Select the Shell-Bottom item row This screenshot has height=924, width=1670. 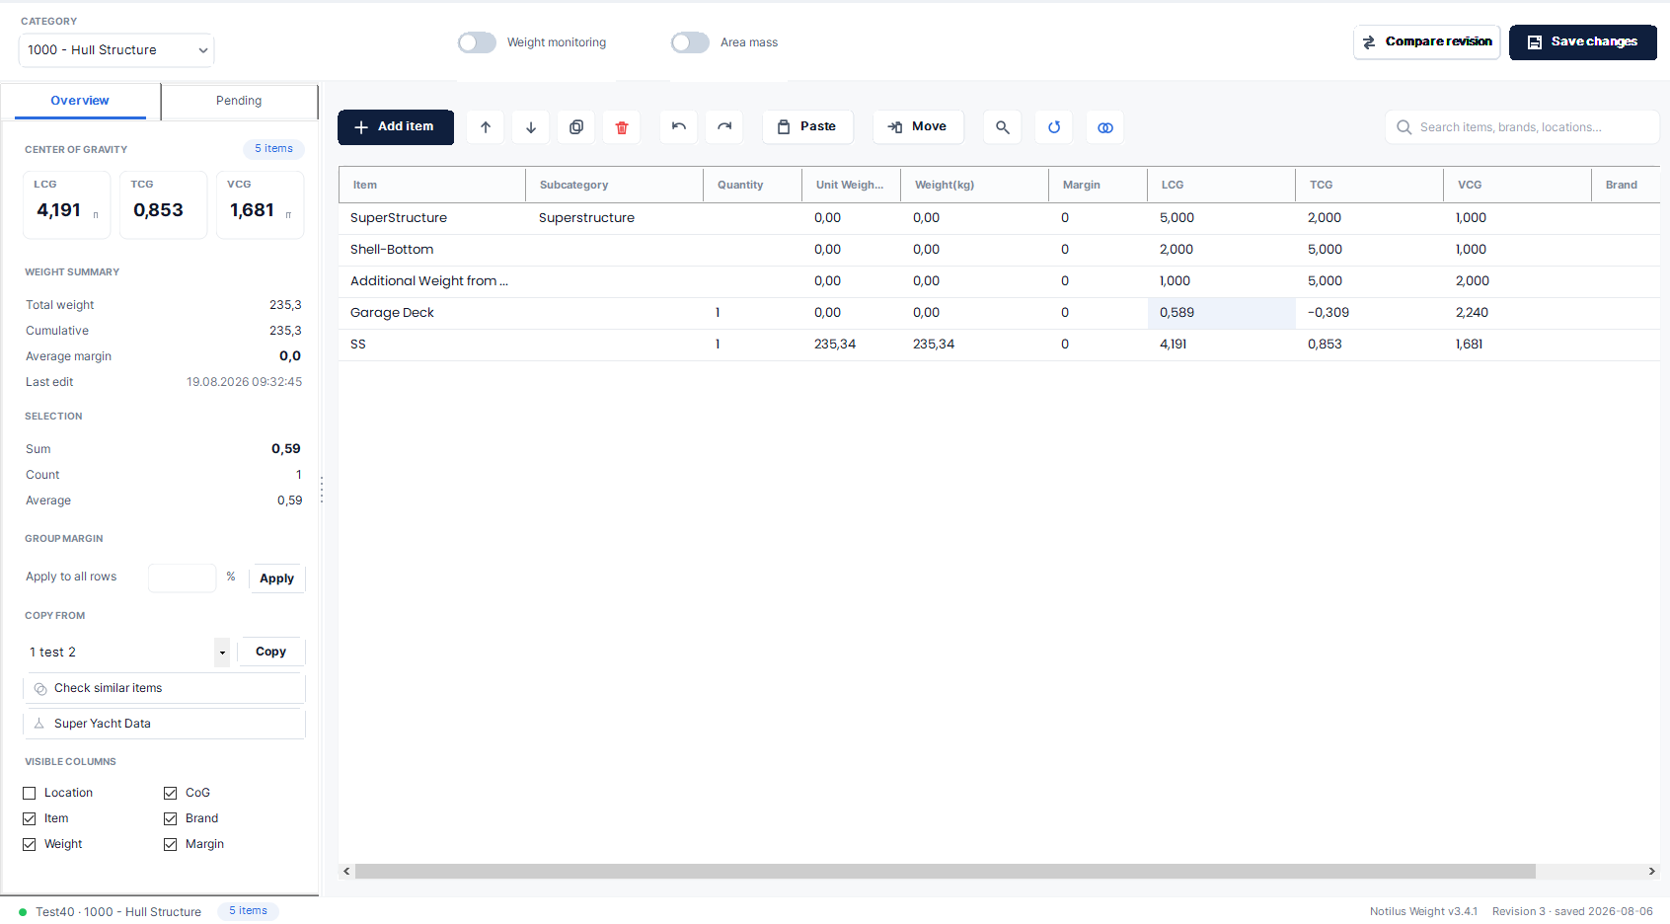999,250
